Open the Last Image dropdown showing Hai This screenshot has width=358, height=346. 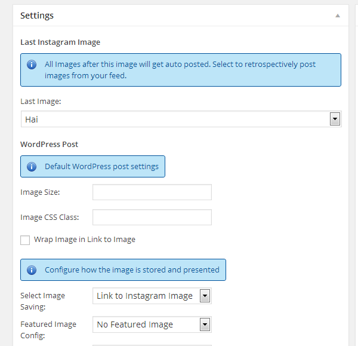(181, 119)
